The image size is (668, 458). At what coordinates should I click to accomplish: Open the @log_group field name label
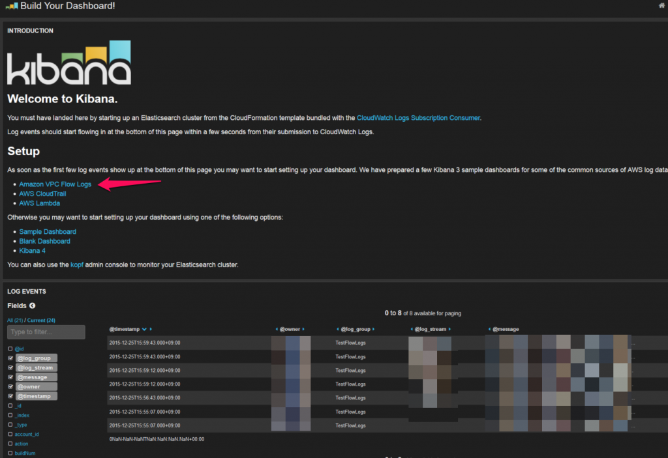[x=37, y=358]
